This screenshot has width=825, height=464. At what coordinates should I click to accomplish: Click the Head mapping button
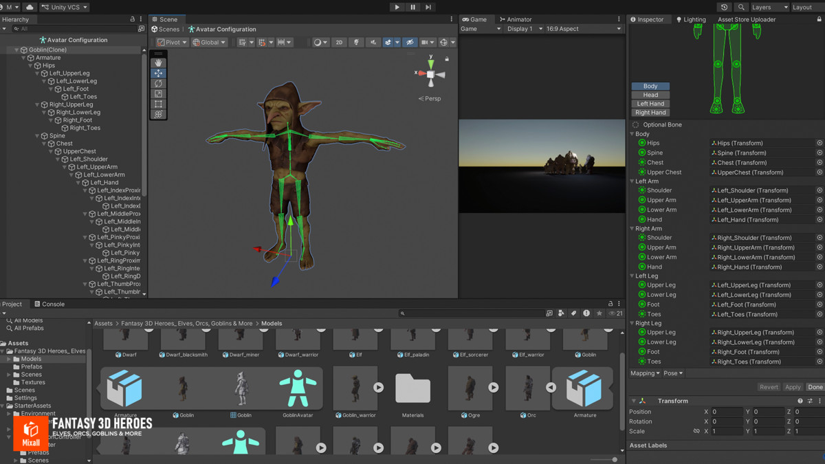pyautogui.click(x=650, y=95)
